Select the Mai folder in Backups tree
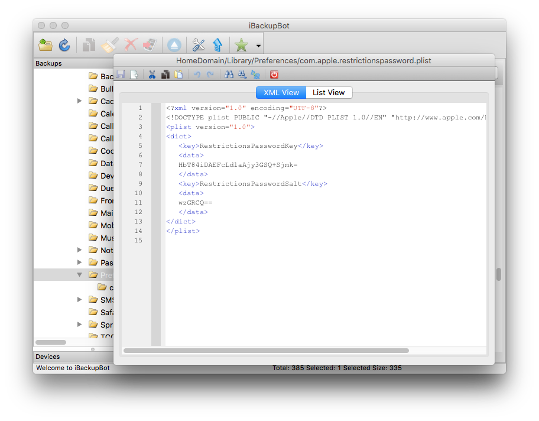This screenshot has height=421, width=539. (x=100, y=212)
